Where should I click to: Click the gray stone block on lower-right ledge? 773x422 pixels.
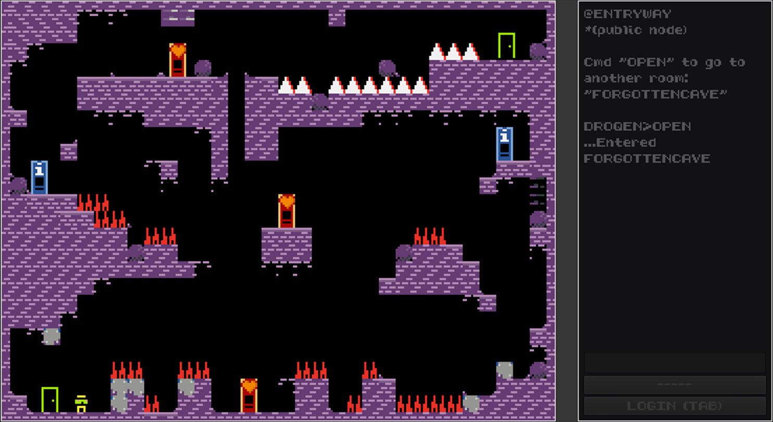click(x=504, y=369)
